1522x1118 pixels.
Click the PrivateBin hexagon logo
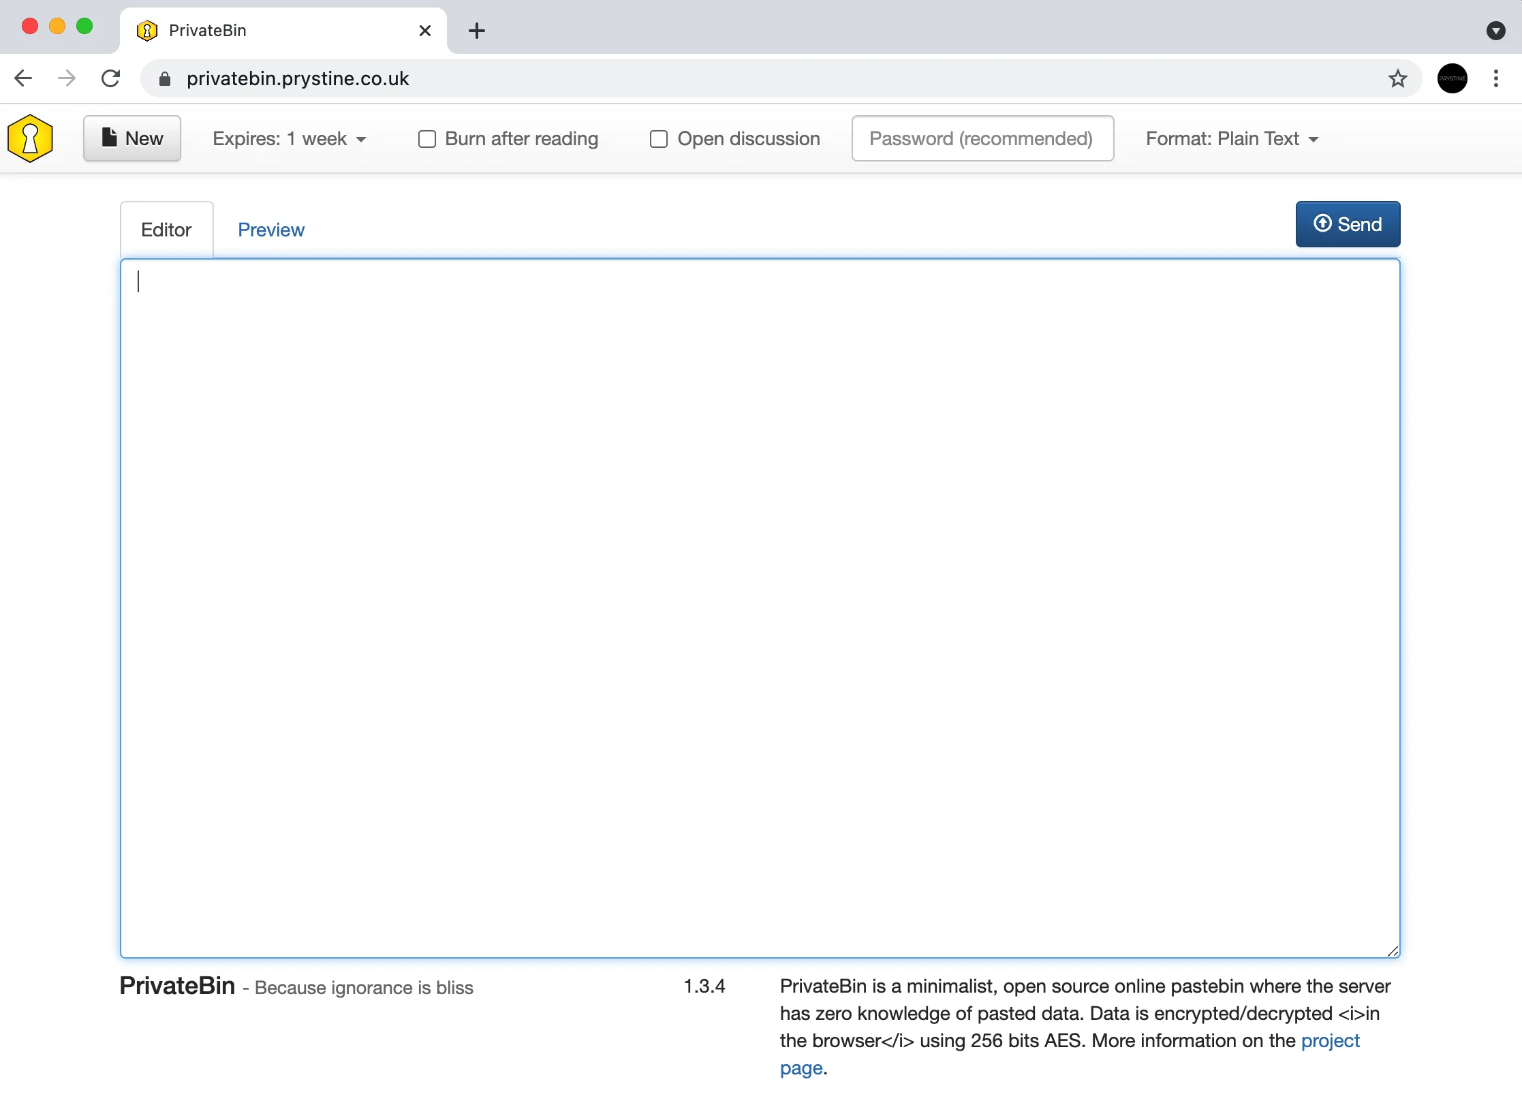point(30,138)
